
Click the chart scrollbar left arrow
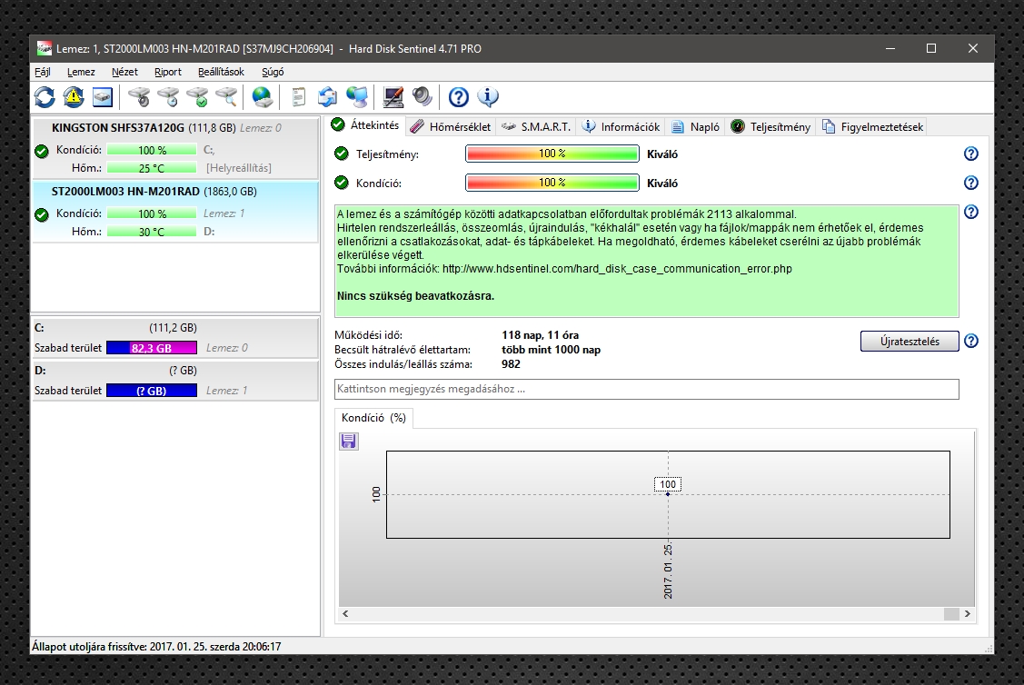click(x=345, y=614)
